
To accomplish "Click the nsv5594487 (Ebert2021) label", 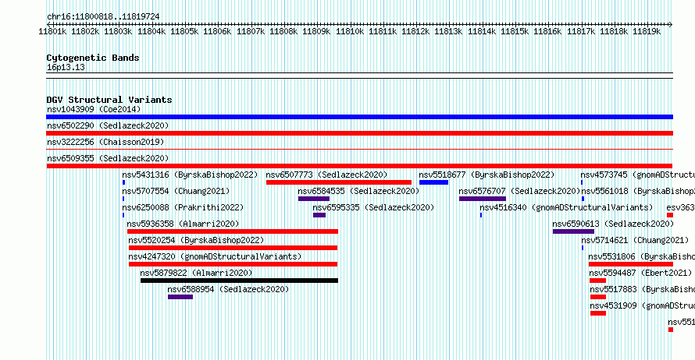I will tap(640, 273).
